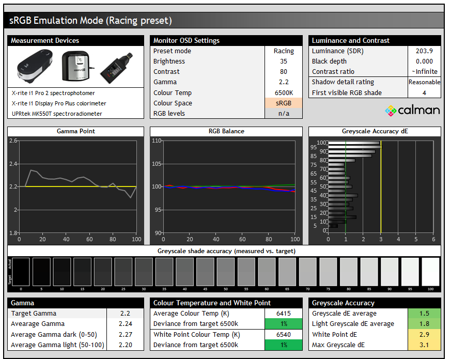The width and height of the screenshot is (451, 359).
Task: Click the RGB Balance chart
Action: coord(225,186)
